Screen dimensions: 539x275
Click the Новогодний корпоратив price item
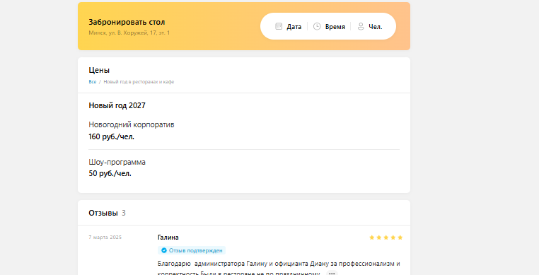click(132, 125)
